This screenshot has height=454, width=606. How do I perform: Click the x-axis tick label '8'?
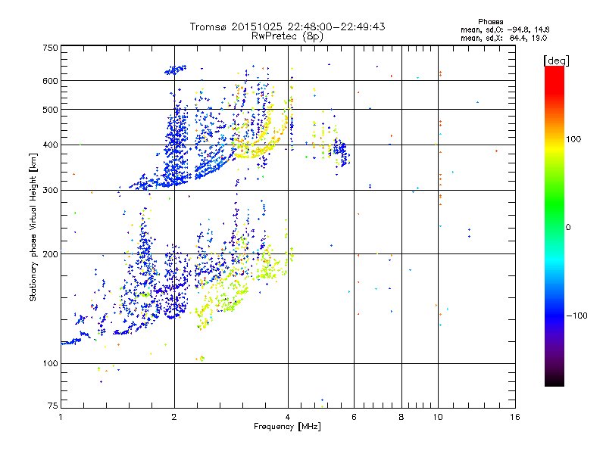click(x=401, y=417)
